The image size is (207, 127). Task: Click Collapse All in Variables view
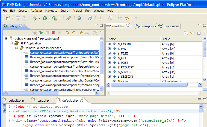(199, 33)
